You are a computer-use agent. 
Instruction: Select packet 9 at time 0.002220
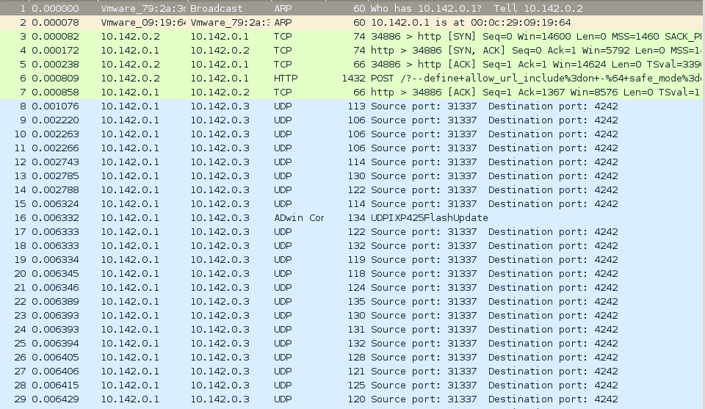pos(352,120)
